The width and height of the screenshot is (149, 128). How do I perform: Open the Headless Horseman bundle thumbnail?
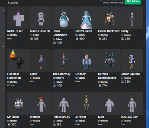pyautogui.click(x=18, y=61)
